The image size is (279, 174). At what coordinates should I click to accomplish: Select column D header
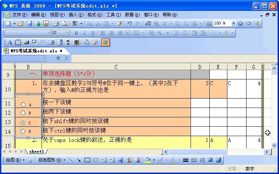point(200,67)
